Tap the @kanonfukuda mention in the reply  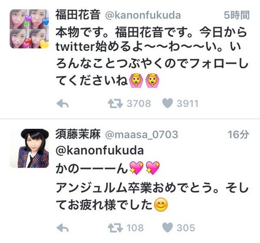(x=100, y=151)
